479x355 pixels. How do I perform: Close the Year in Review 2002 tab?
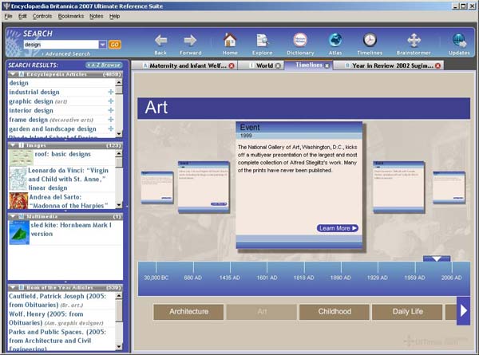coord(437,65)
